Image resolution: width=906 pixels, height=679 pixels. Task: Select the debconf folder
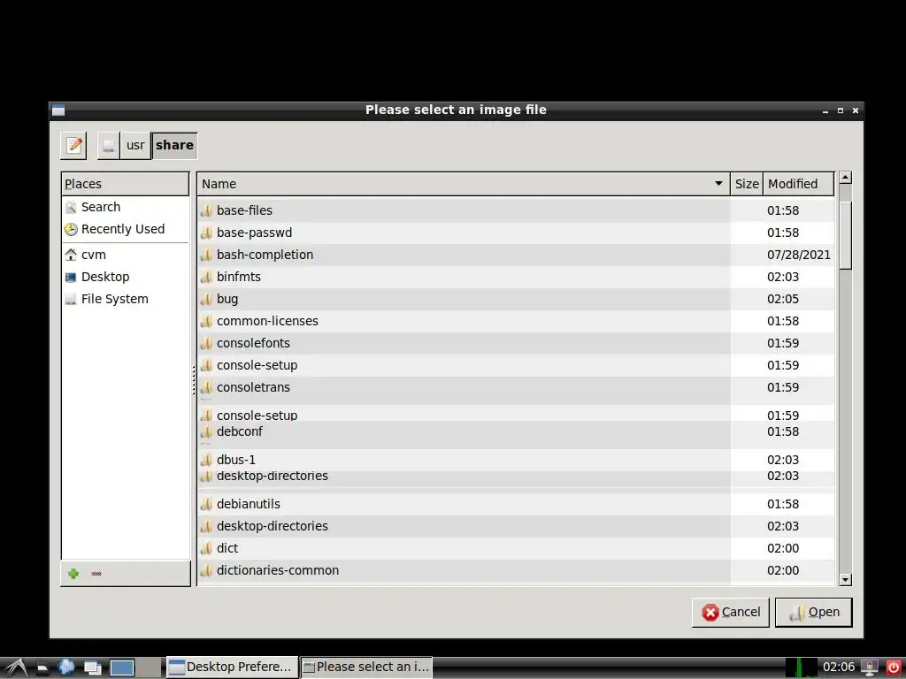(516, 431)
